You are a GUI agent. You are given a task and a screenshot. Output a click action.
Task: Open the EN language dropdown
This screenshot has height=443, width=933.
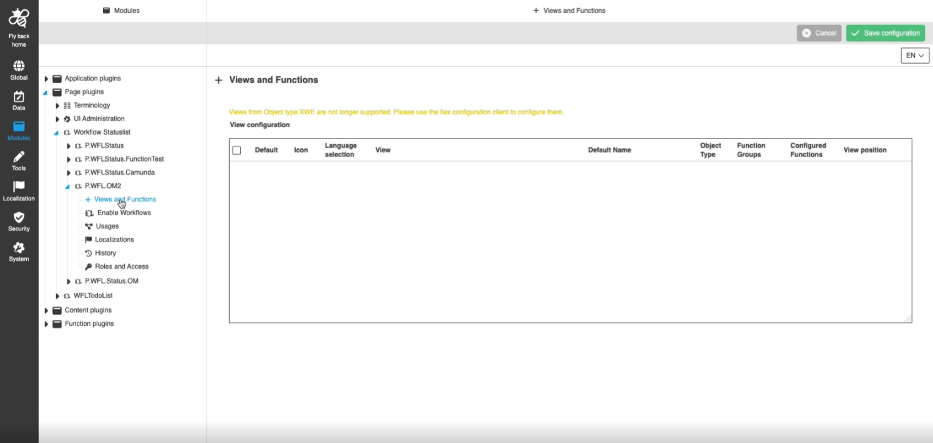pos(914,56)
